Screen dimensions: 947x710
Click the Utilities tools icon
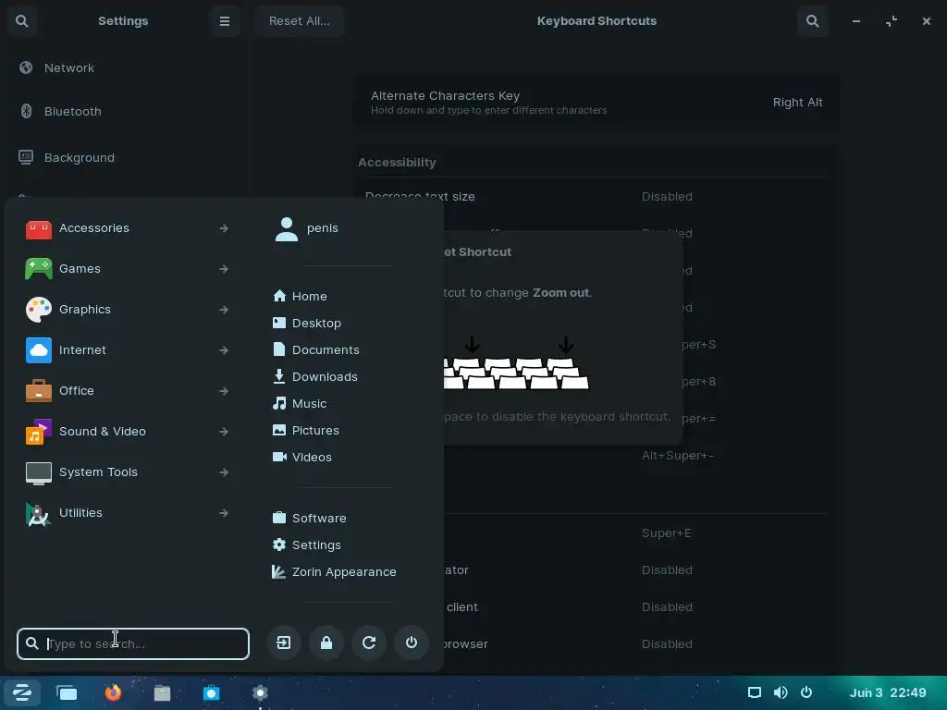39,514
